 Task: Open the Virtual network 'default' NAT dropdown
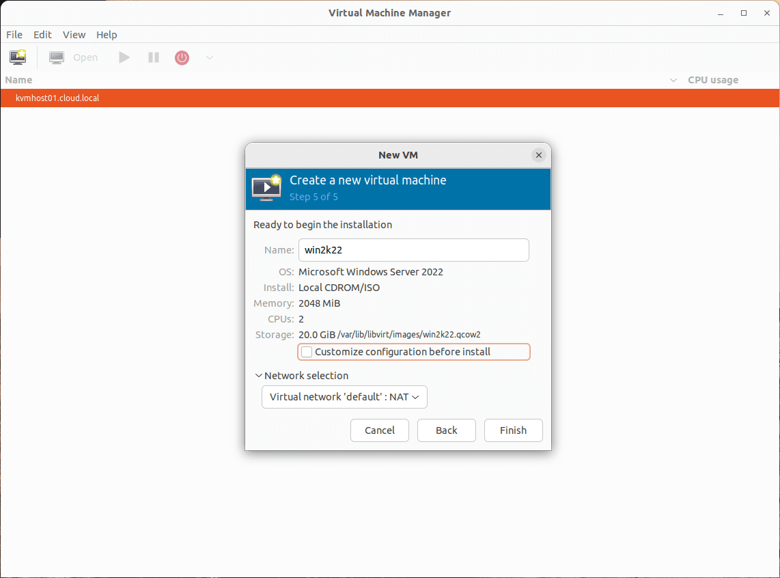[344, 397]
